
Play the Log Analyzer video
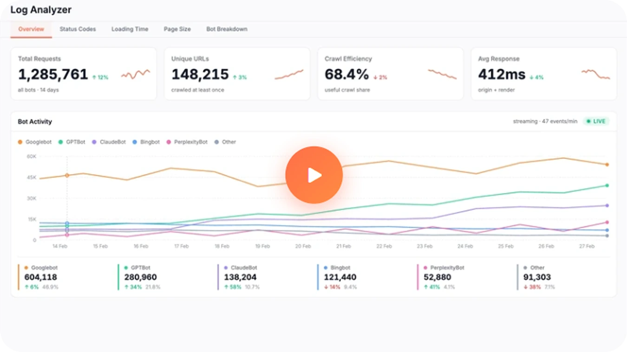point(314,175)
